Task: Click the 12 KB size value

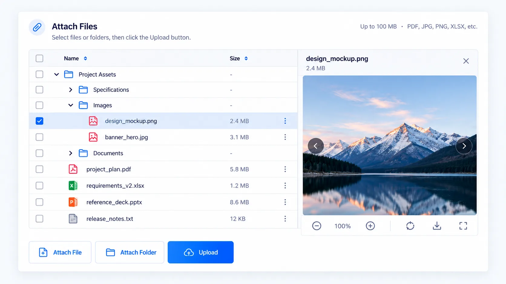Action: point(238,219)
